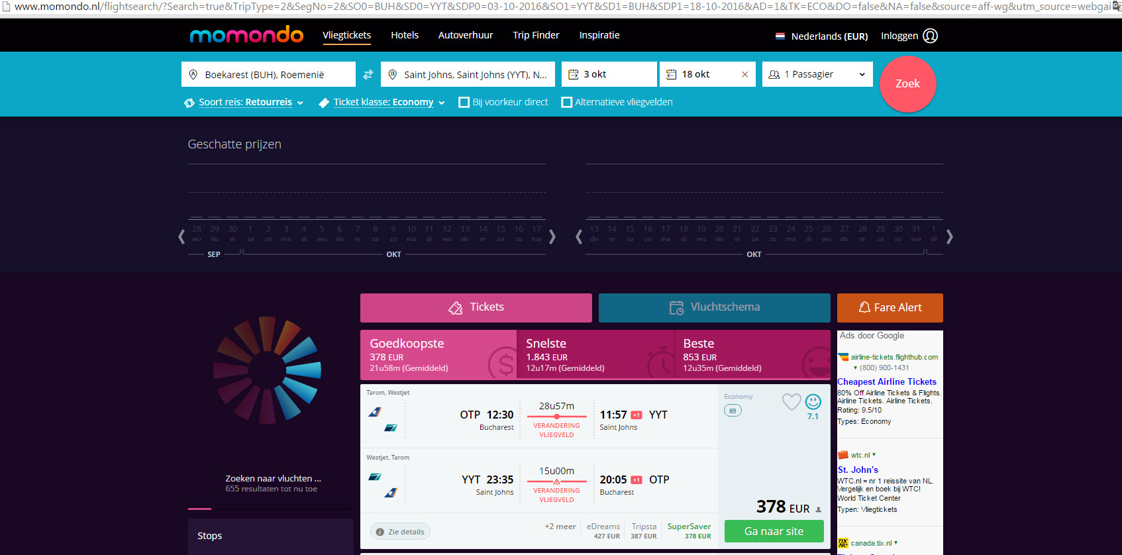Screen dimensions: 1122x555
Task: Click the baggage icon under Economy
Action: [733, 411]
